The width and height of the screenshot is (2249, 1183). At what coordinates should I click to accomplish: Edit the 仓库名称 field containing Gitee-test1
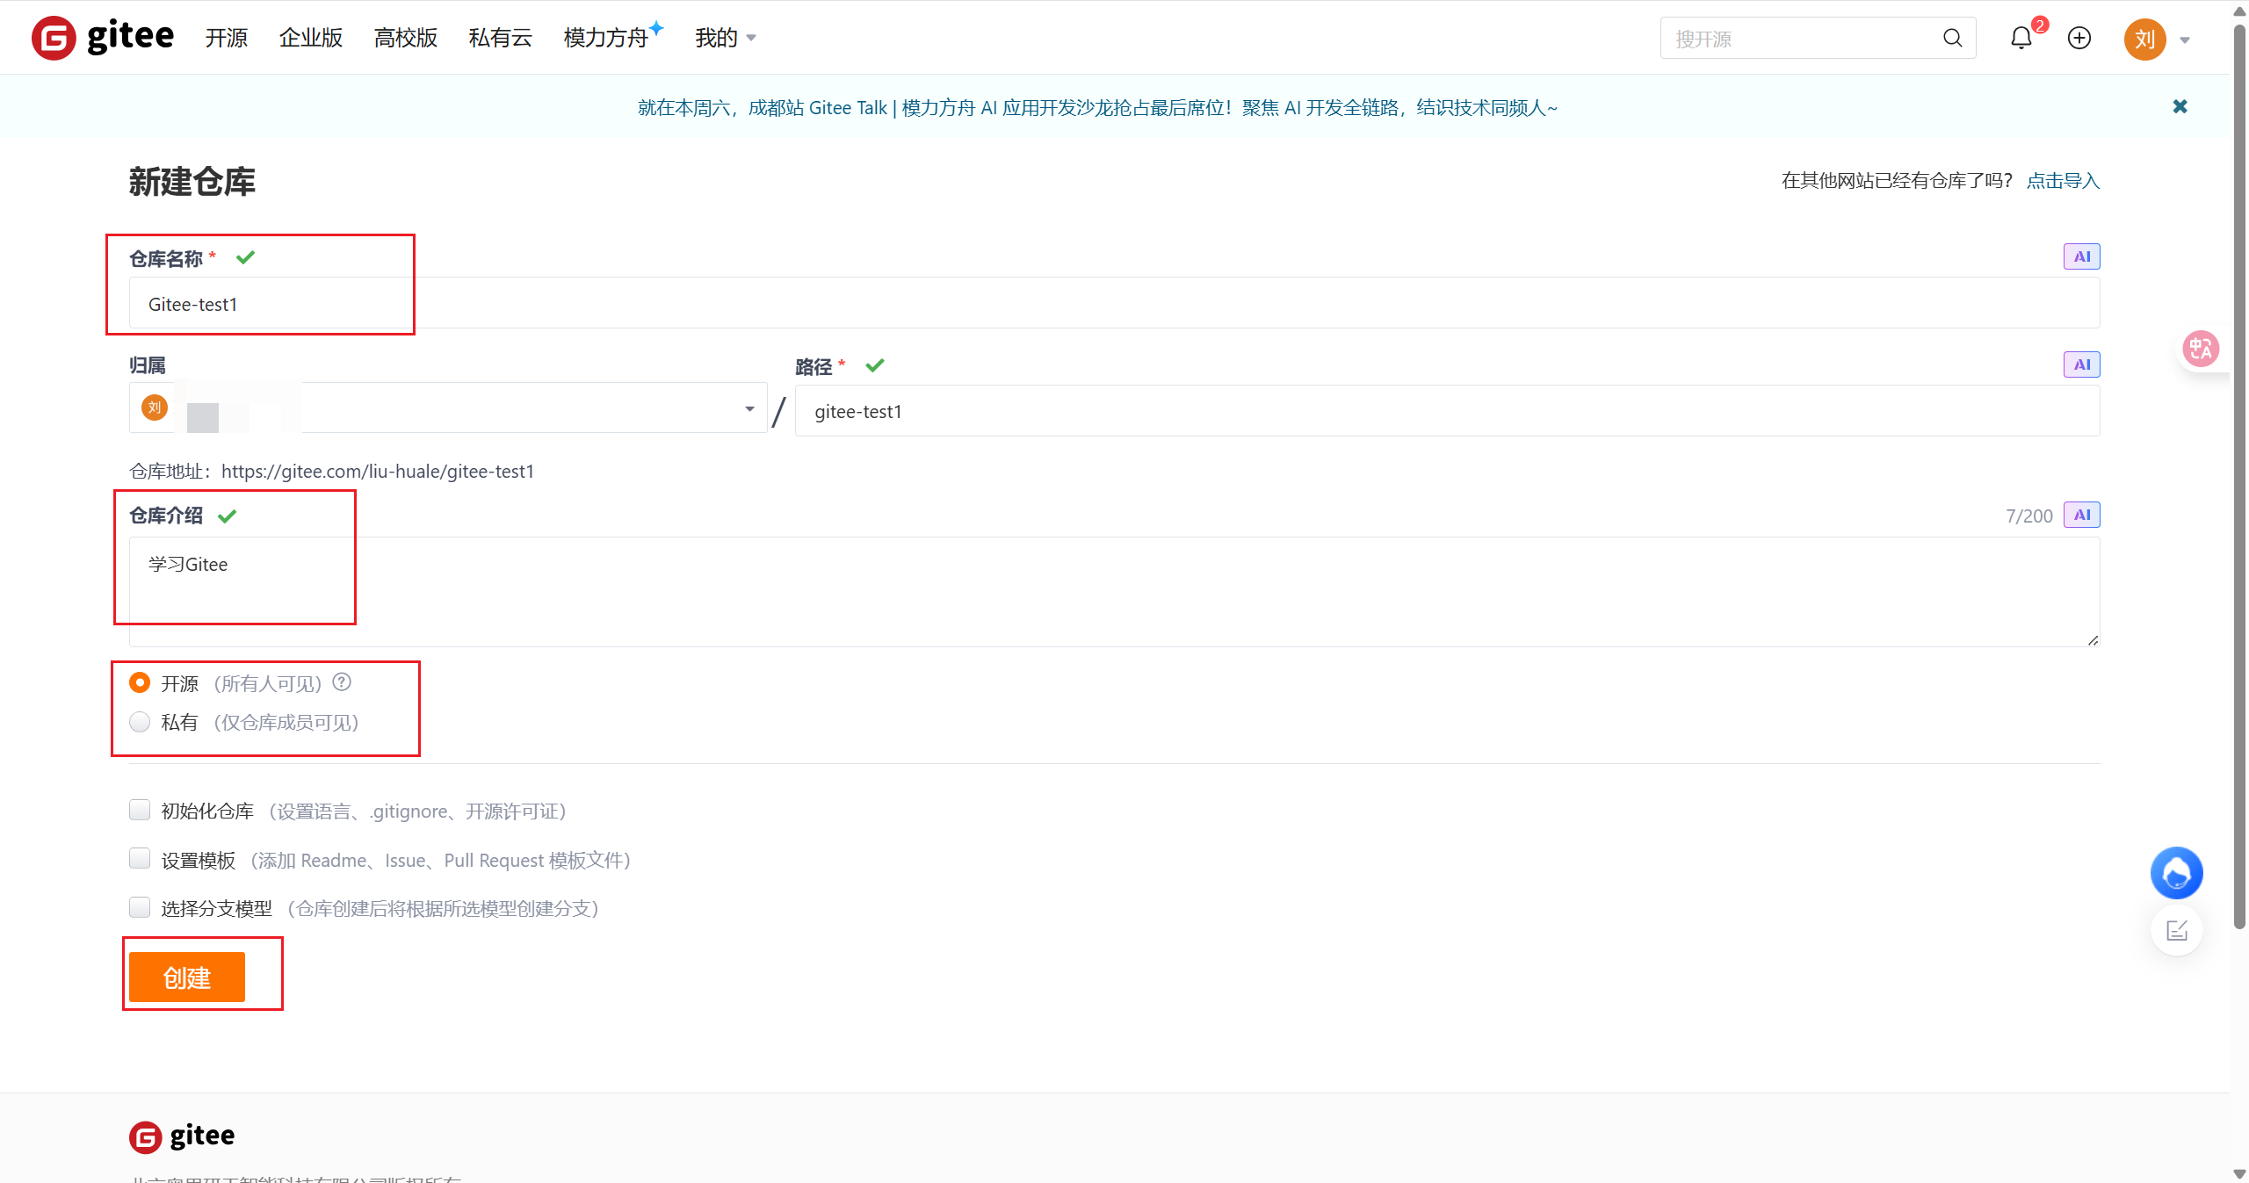1115,304
